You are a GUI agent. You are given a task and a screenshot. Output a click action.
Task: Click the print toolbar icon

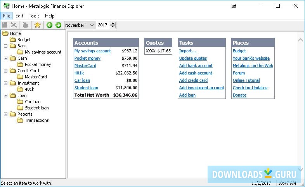click(25, 25)
